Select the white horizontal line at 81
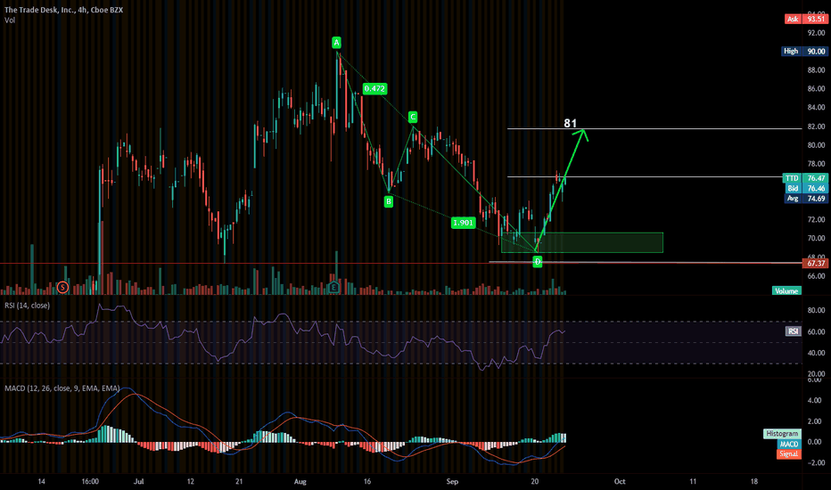Viewport: 831px width, 490px height. [654, 128]
